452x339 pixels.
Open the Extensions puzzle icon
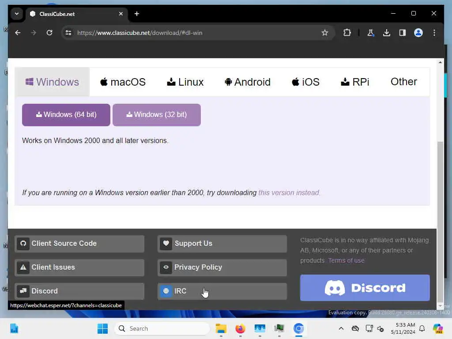pyautogui.click(x=347, y=33)
